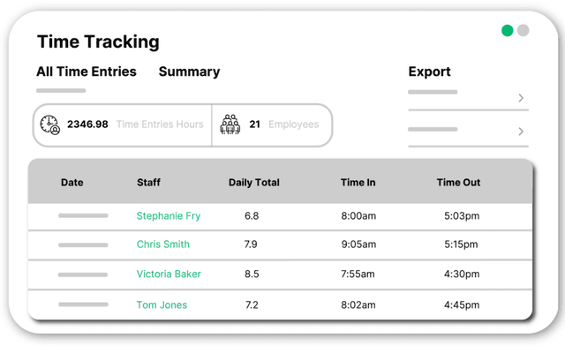Expand the first Export option chevron

[x=521, y=98]
